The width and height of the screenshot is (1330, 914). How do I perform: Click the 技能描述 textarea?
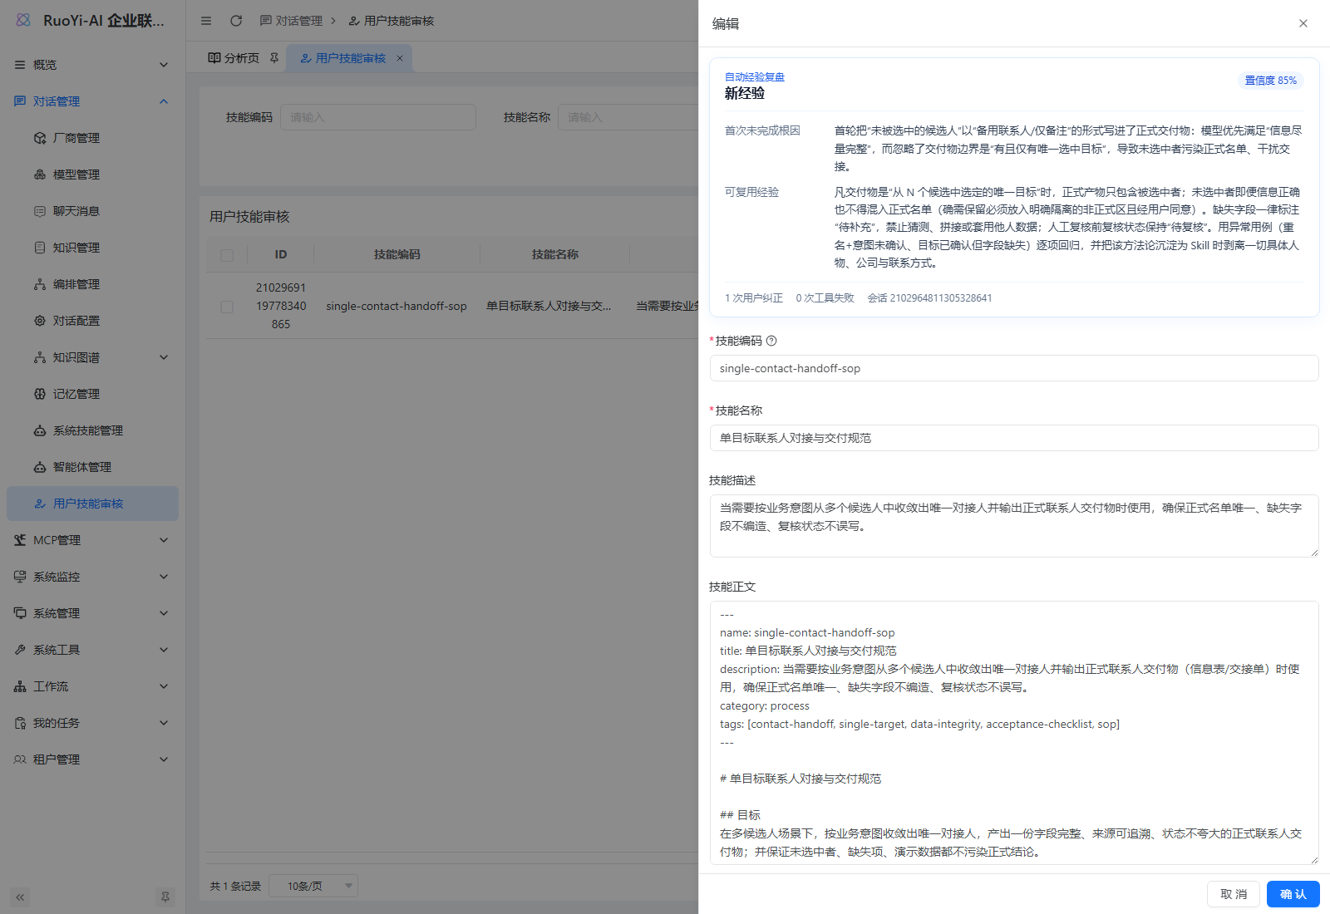click(1014, 526)
